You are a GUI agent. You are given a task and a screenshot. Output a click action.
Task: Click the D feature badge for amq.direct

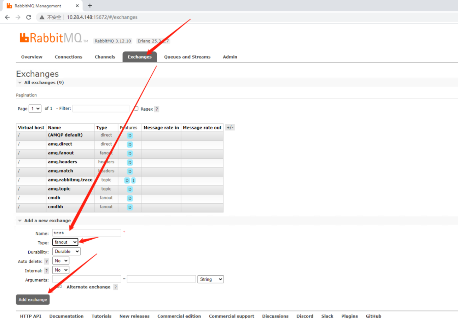pyautogui.click(x=130, y=145)
